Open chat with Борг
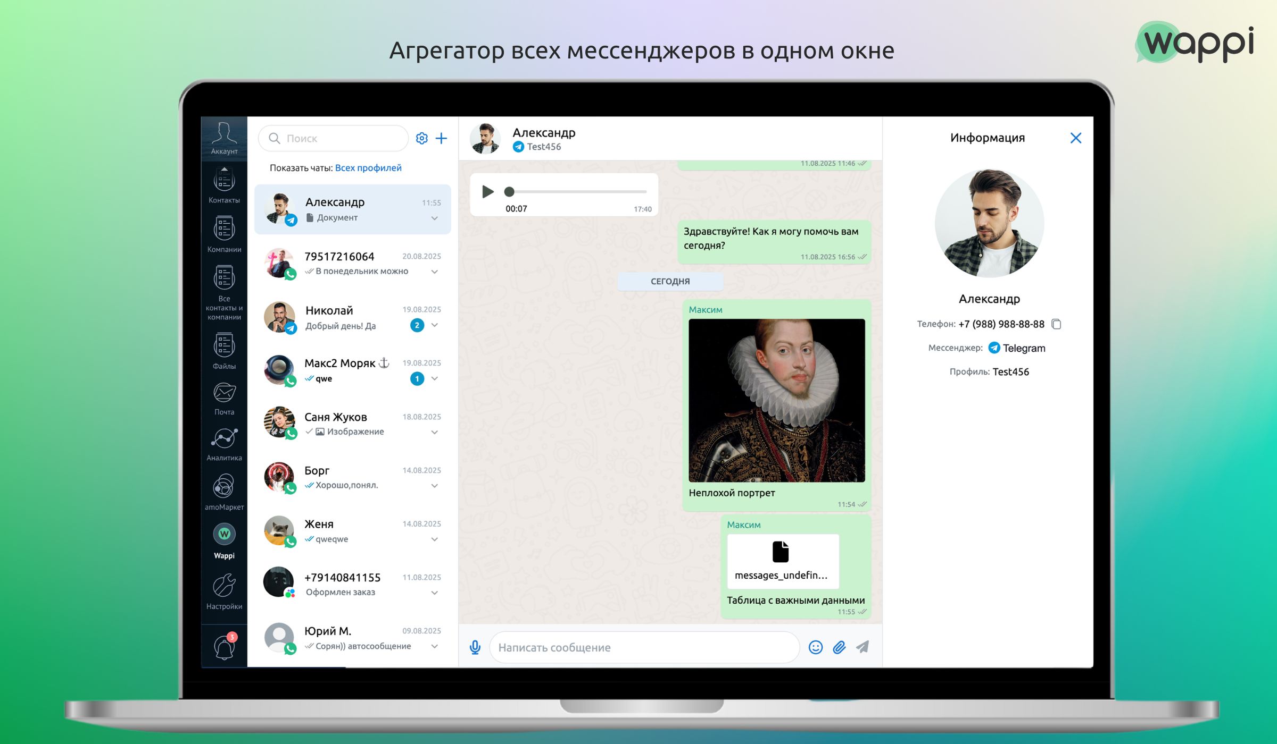Image resolution: width=1277 pixels, height=744 pixels. pyautogui.click(x=353, y=477)
